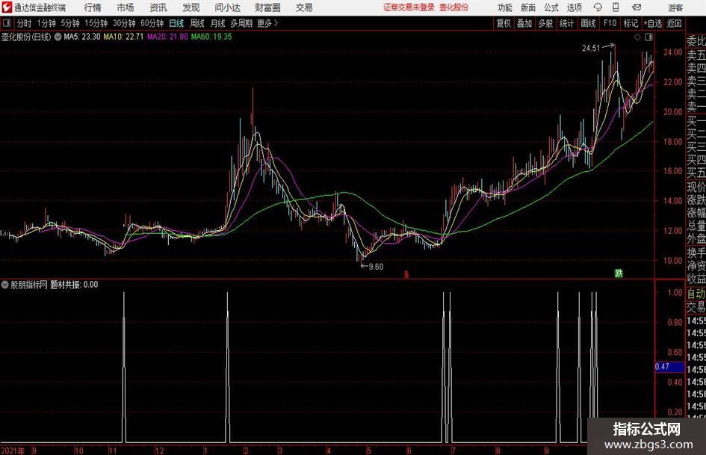Click the highlighted 0.47 axis value
Screen dimensions: 706x455
[669, 367]
